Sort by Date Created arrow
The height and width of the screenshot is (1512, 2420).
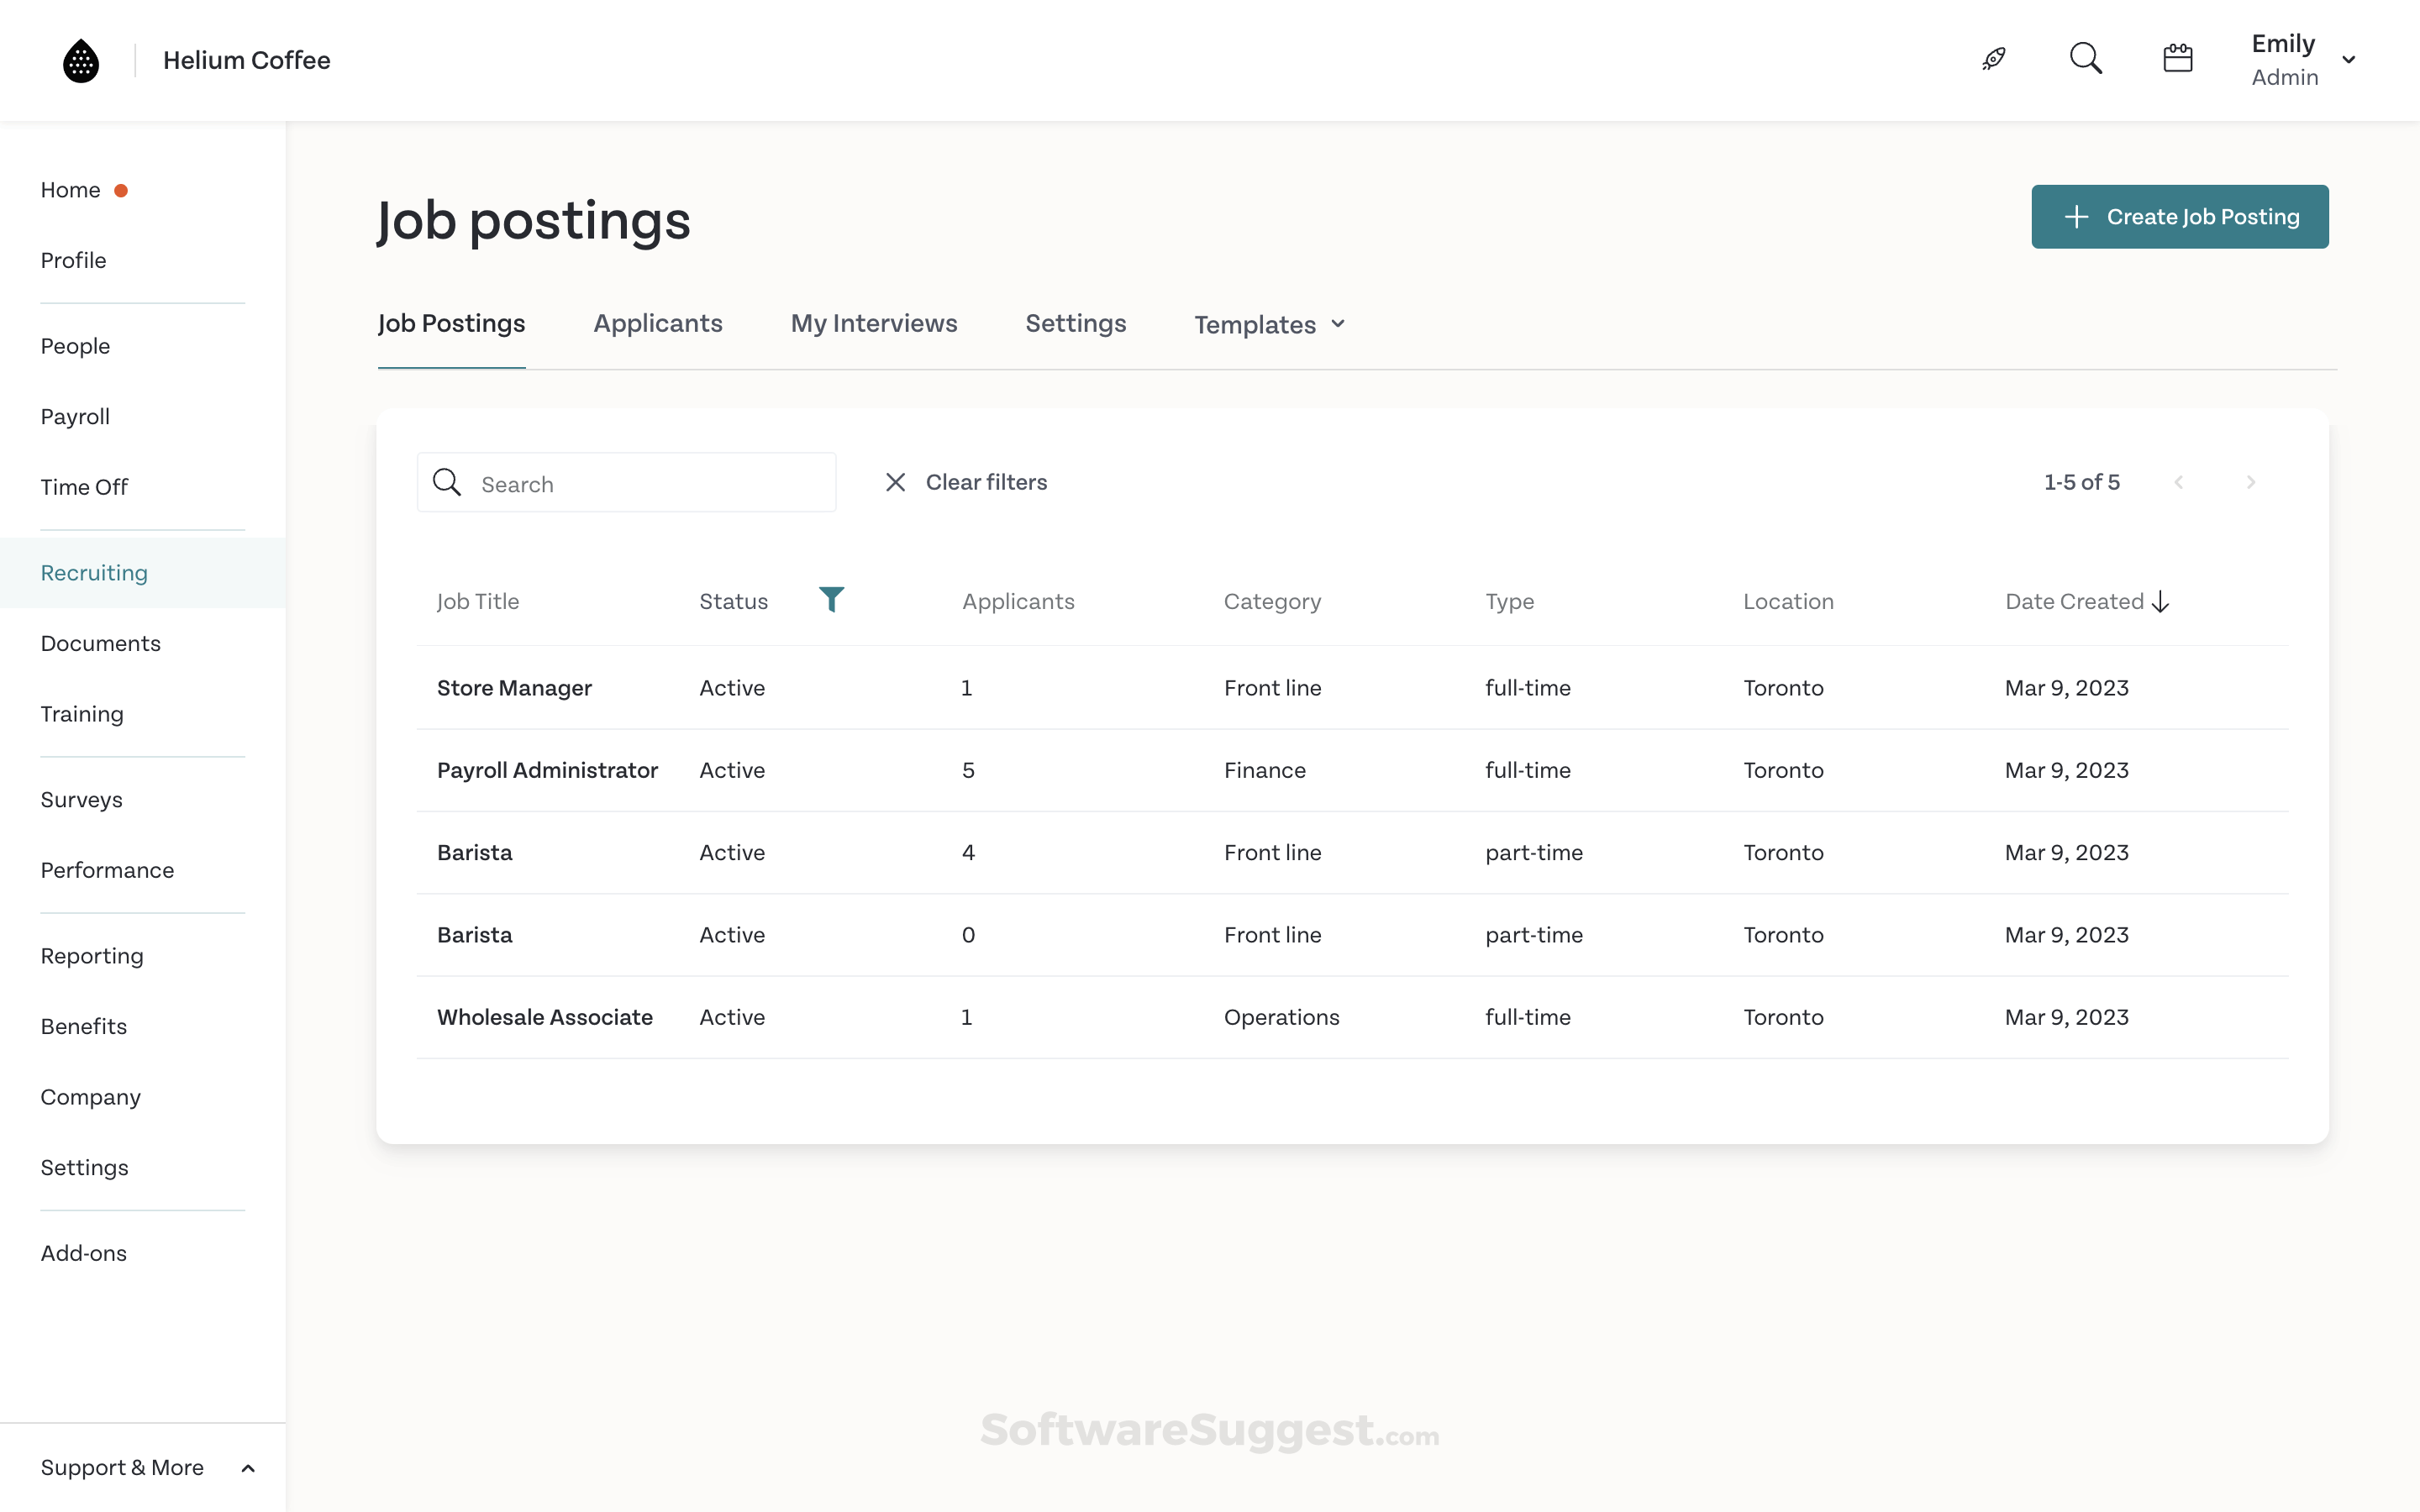pos(2161,602)
